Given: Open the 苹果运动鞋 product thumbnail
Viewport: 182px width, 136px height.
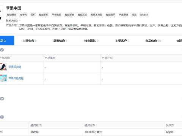Looking at the screenshot, I should pos(3,67).
